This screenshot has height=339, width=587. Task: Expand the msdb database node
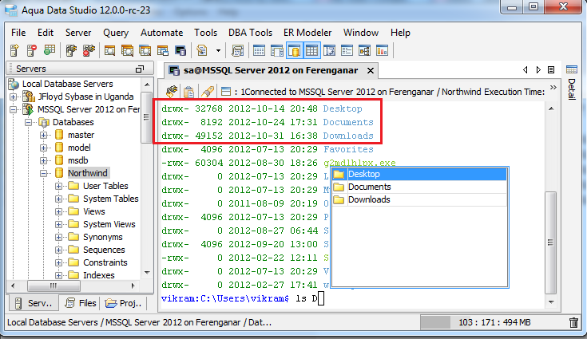point(43,160)
